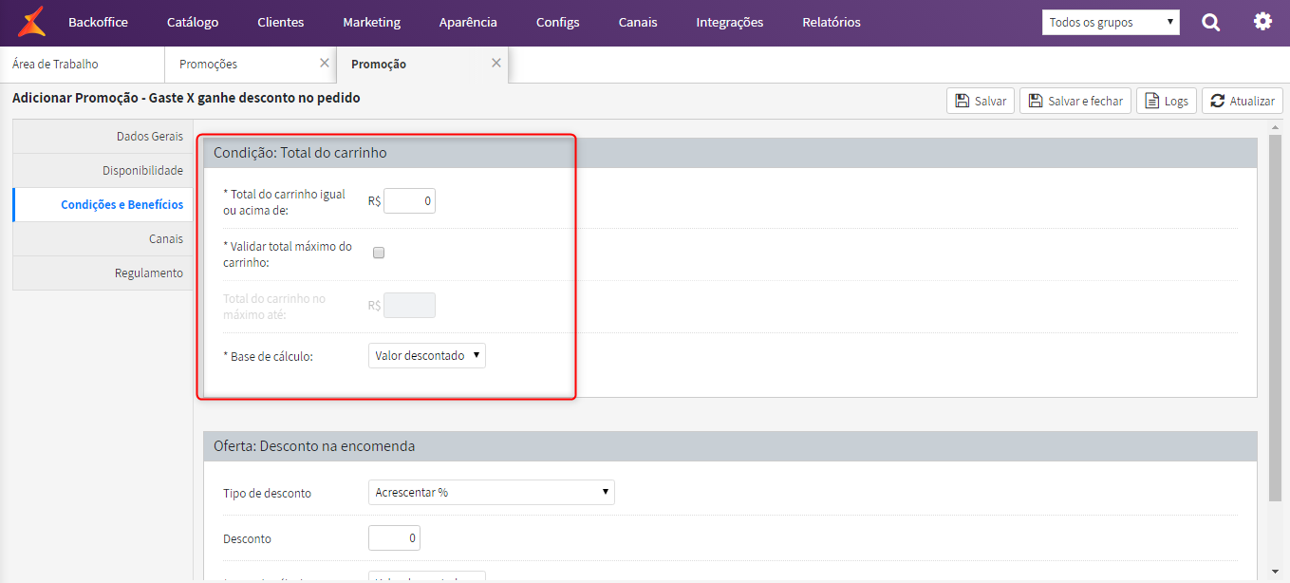Open the Catálogo menu
The height and width of the screenshot is (583, 1290).
[193, 22]
